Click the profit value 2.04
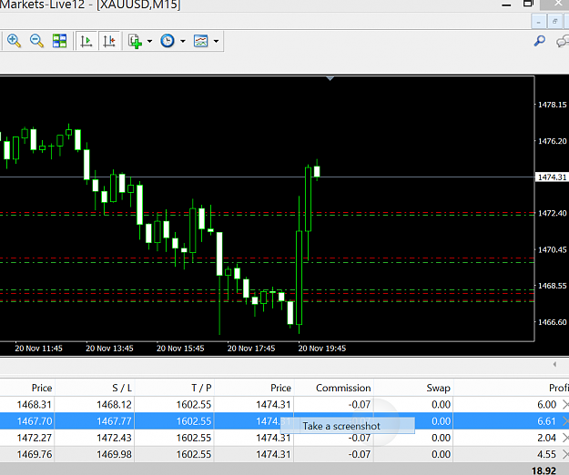This screenshot has width=569, height=475. click(x=546, y=438)
